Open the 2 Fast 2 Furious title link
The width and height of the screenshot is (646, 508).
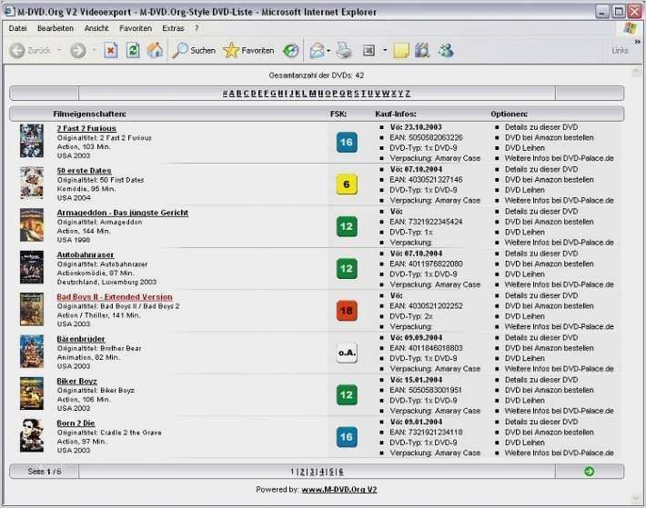[x=86, y=128]
